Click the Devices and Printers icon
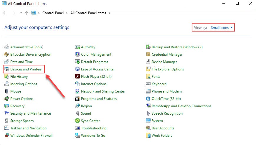 [7, 69]
